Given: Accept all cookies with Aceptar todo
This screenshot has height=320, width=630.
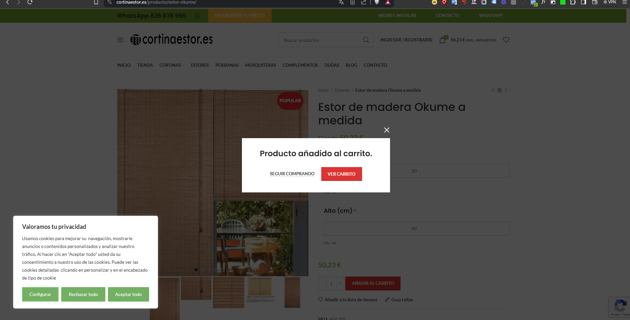Looking at the screenshot, I should point(128,294).
